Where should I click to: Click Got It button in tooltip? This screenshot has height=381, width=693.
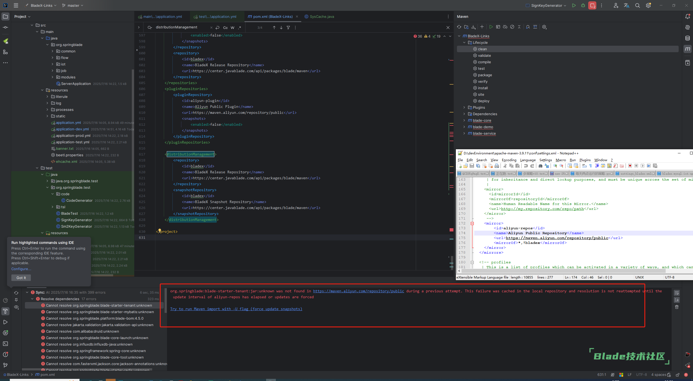[x=21, y=278]
